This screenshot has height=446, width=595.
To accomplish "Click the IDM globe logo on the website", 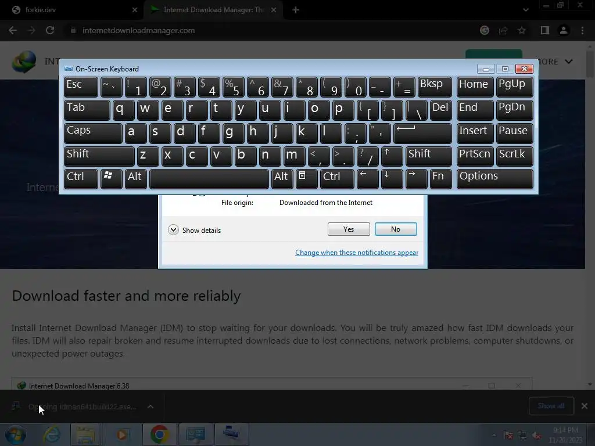I will pyautogui.click(x=24, y=62).
